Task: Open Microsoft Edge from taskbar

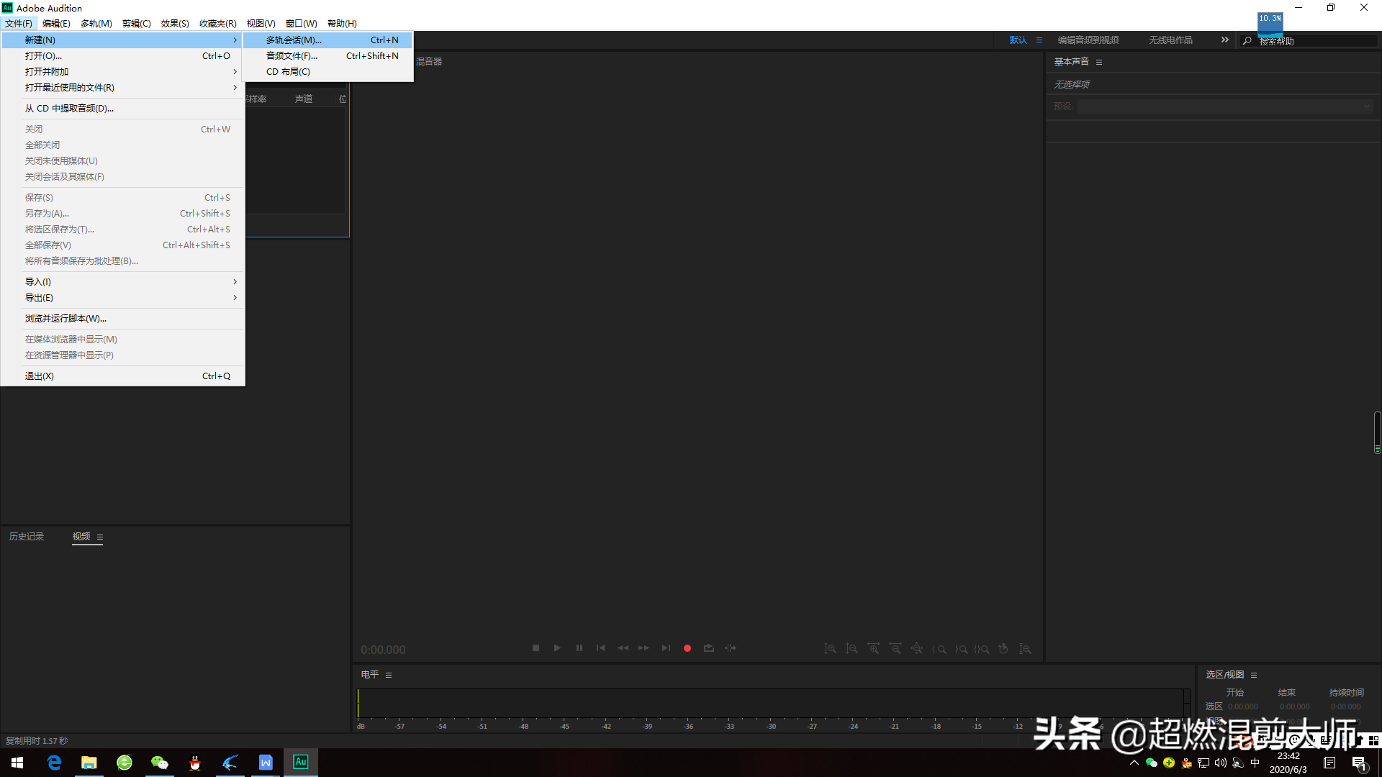Action: click(54, 763)
